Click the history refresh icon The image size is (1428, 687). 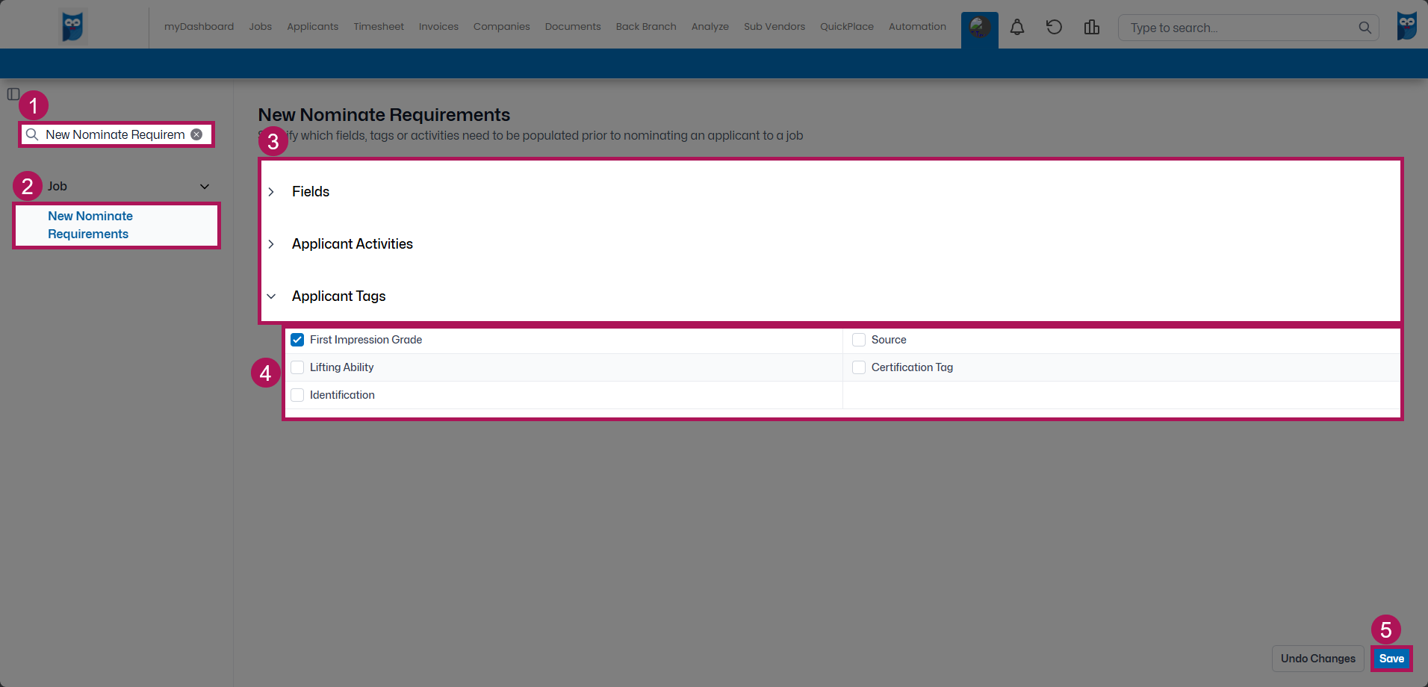coord(1054,28)
